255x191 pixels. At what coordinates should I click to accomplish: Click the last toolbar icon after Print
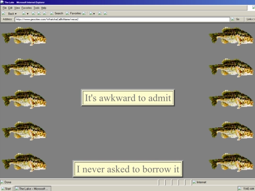pyautogui.click(x=105, y=14)
